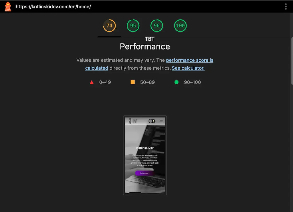Image resolution: width=293 pixels, height=212 pixels.
Task: Toggle the dark mode switch in screenshot
Action: [x=152, y=121]
